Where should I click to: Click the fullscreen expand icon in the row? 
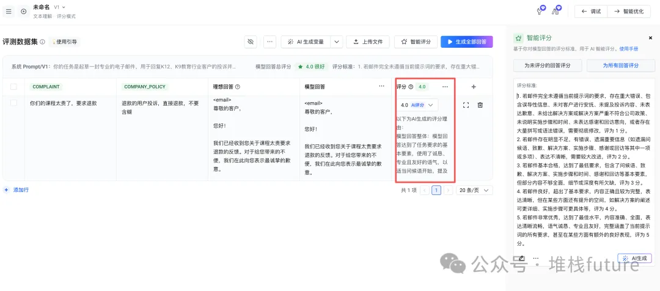(466, 105)
